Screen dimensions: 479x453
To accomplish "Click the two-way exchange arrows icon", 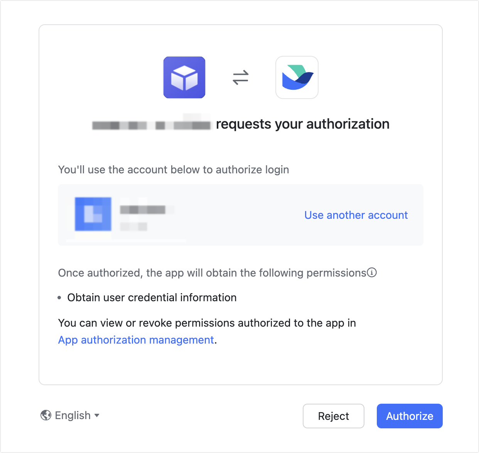I will coord(241,77).
